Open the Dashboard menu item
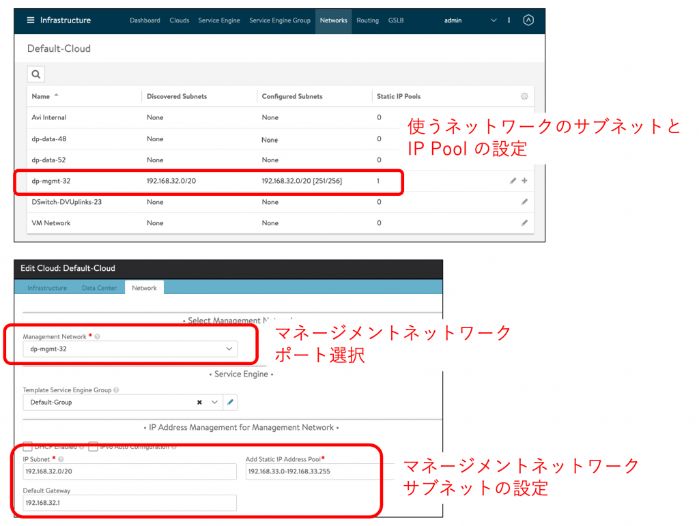The image size is (699, 526). coord(145,20)
